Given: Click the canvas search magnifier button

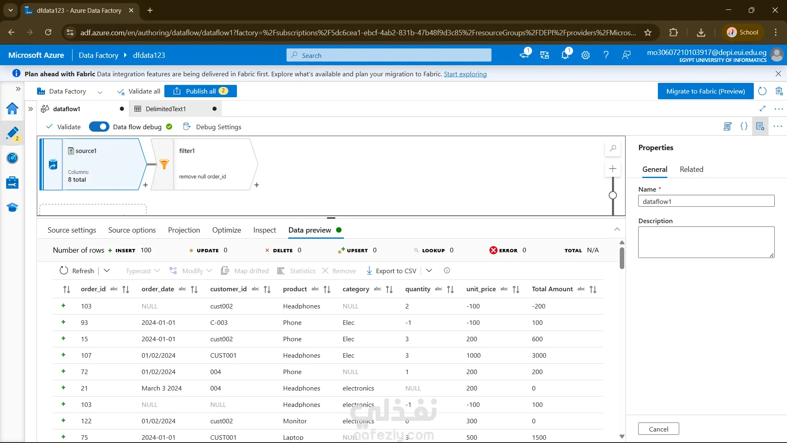Looking at the screenshot, I should click(x=613, y=148).
